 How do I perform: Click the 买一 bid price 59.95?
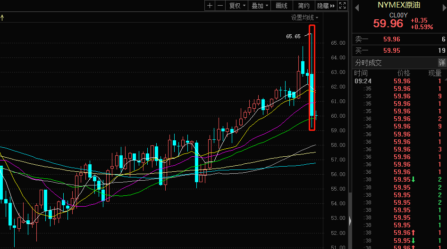[x=392, y=50]
